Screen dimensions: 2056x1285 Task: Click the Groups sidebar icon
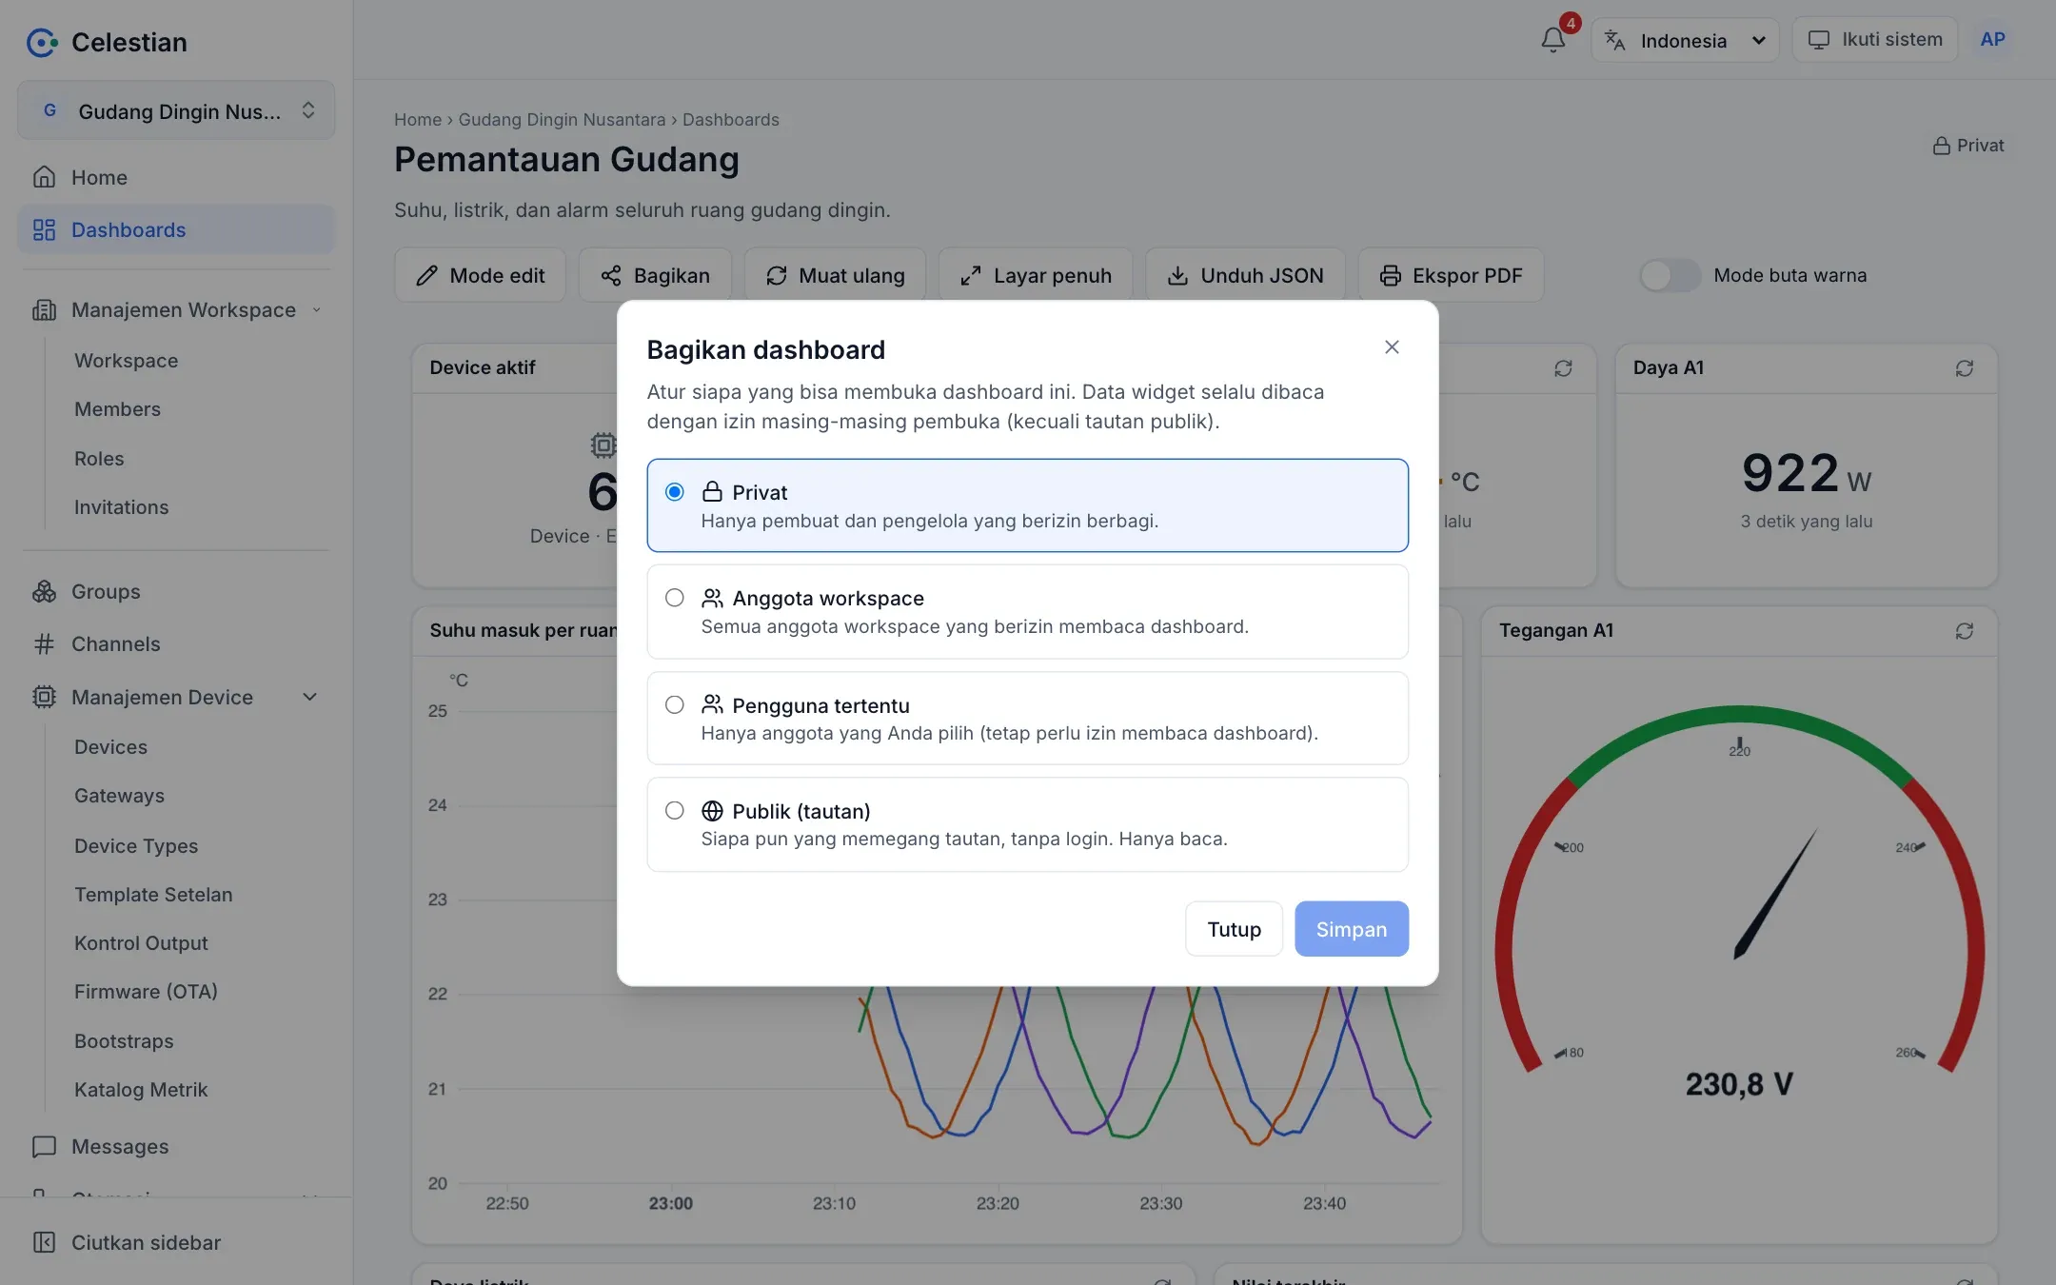click(x=44, y=591)
